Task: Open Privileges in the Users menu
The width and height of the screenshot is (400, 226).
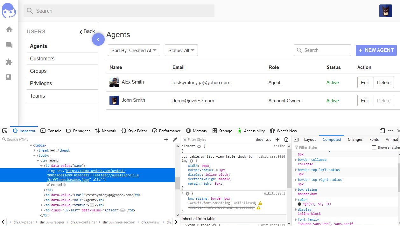Action: (62, 84)
